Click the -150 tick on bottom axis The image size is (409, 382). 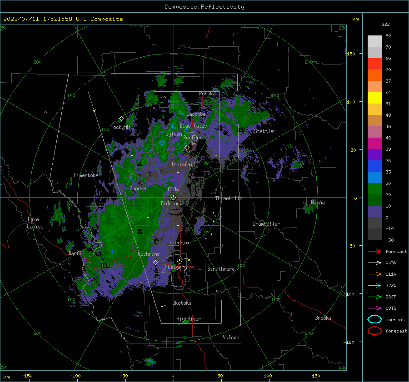point(27,376)
